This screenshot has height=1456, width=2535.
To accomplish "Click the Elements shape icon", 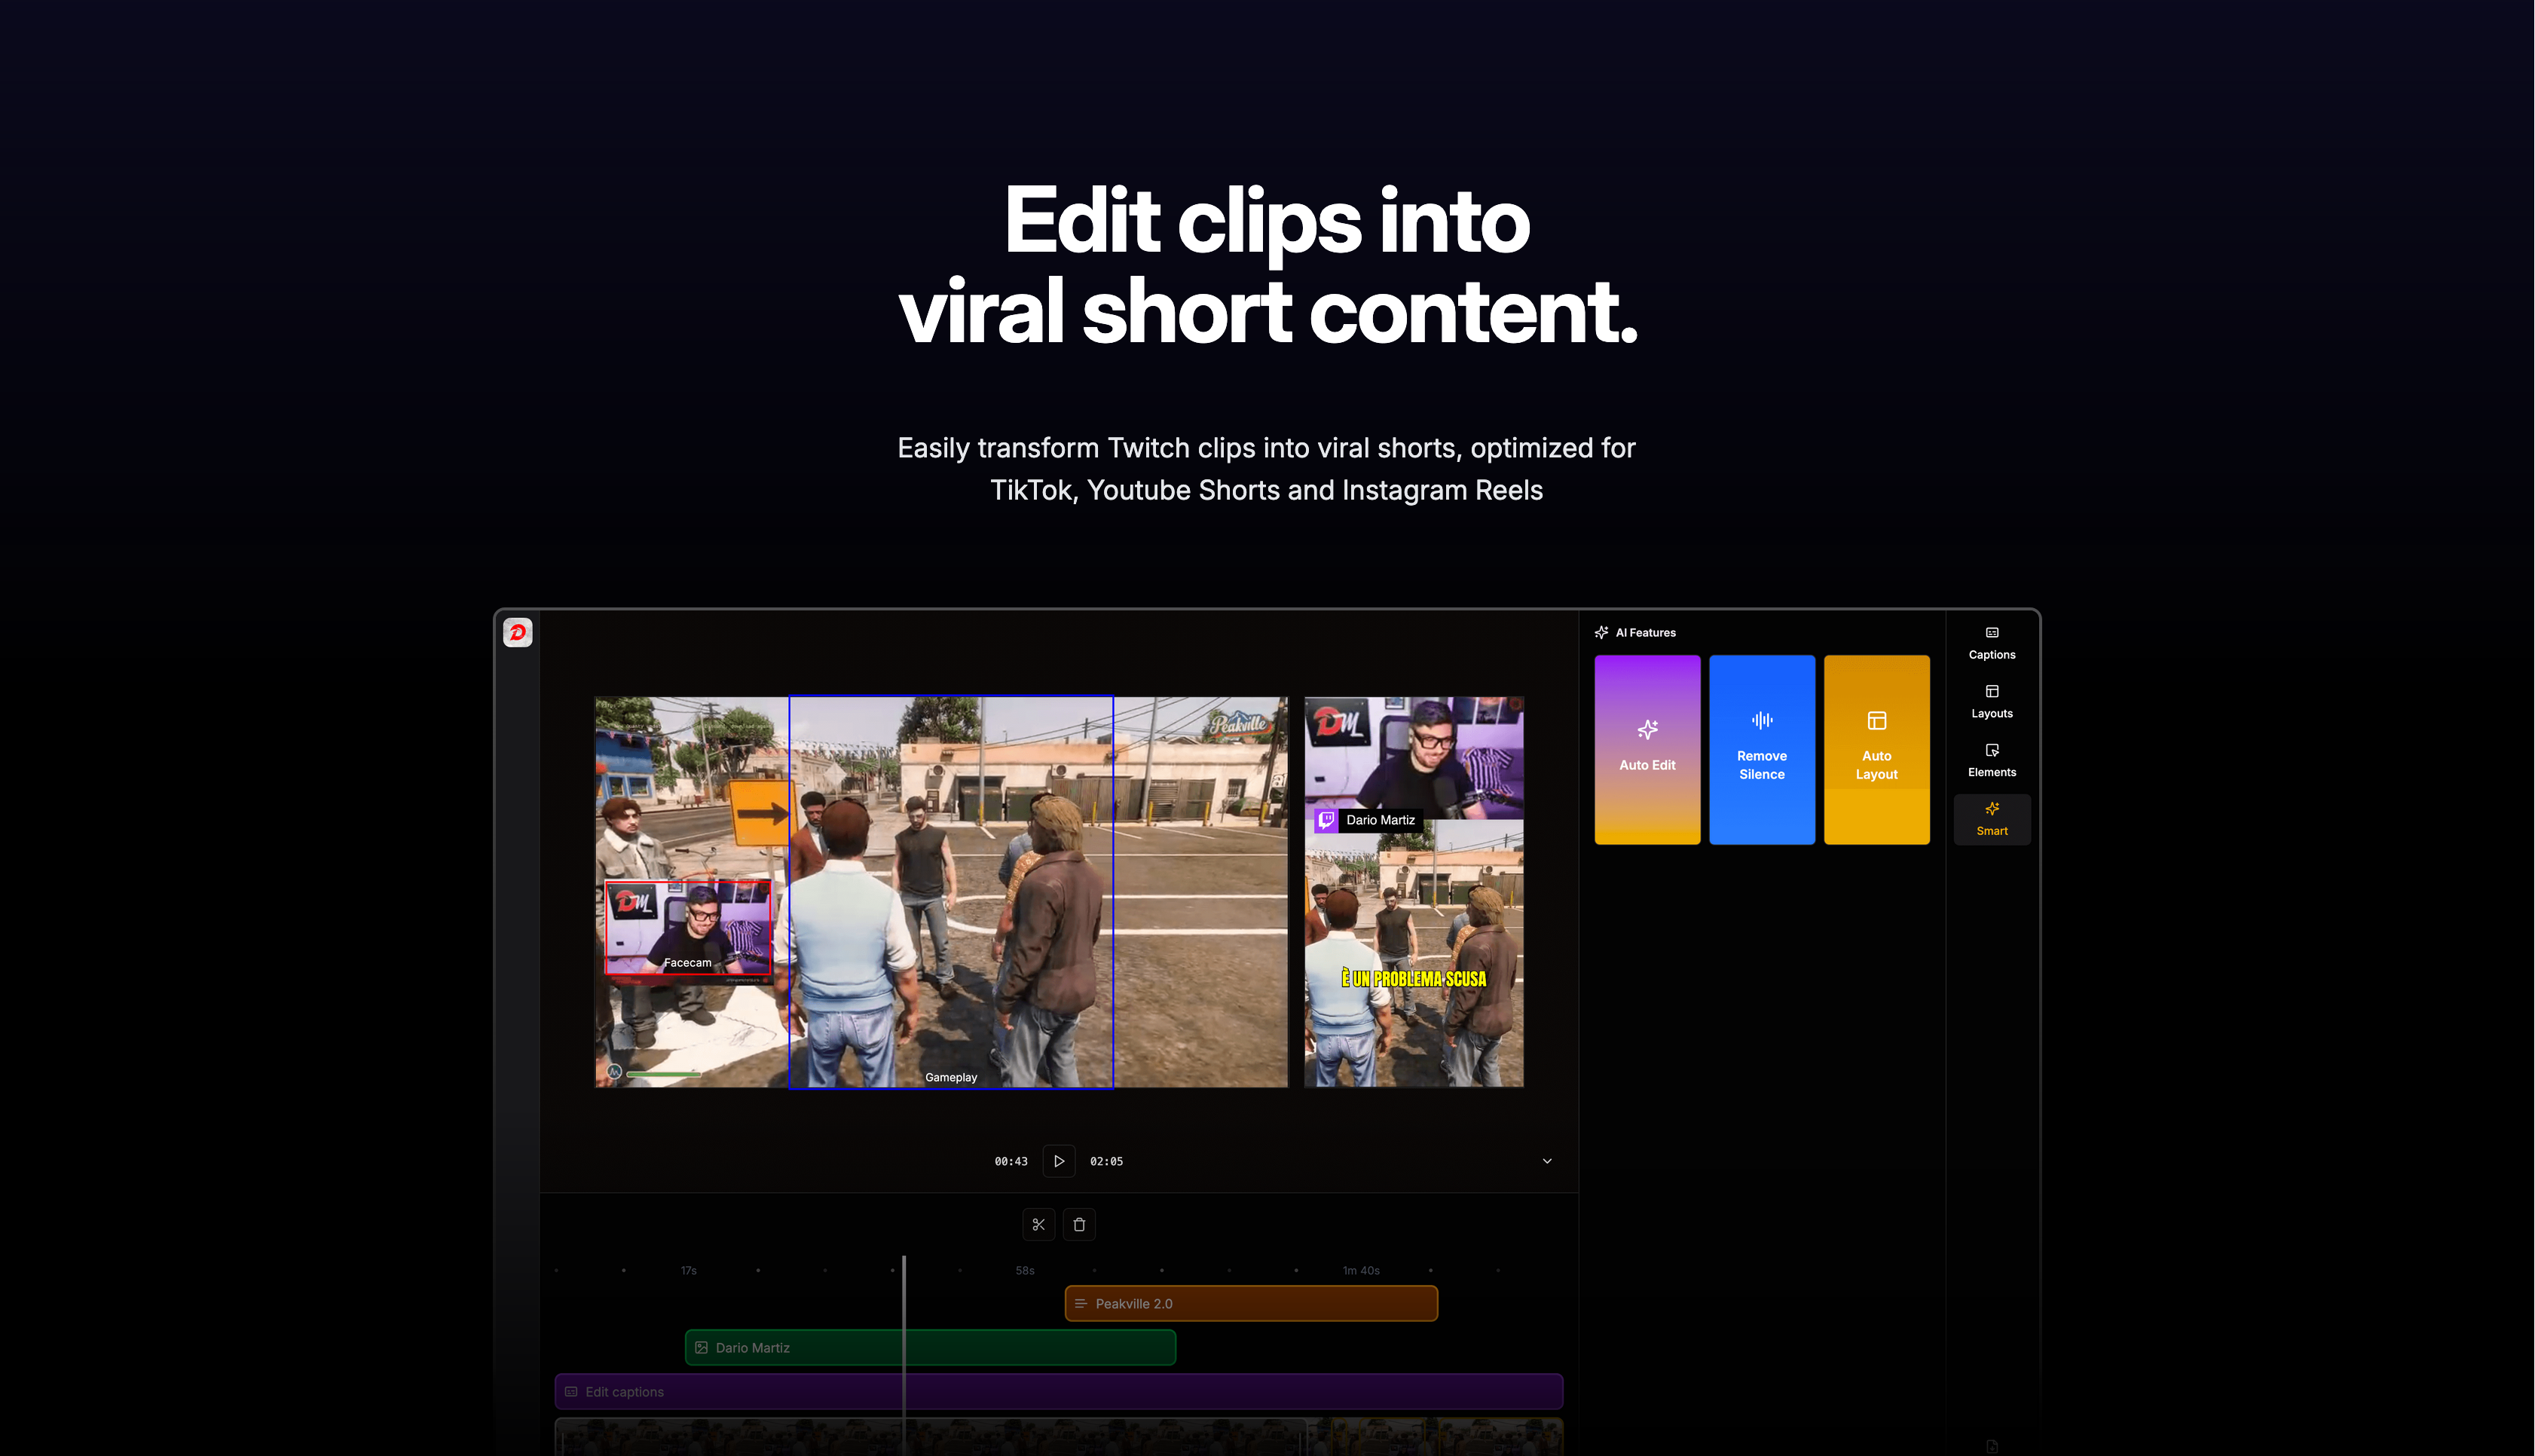I will pos(1991,750).
